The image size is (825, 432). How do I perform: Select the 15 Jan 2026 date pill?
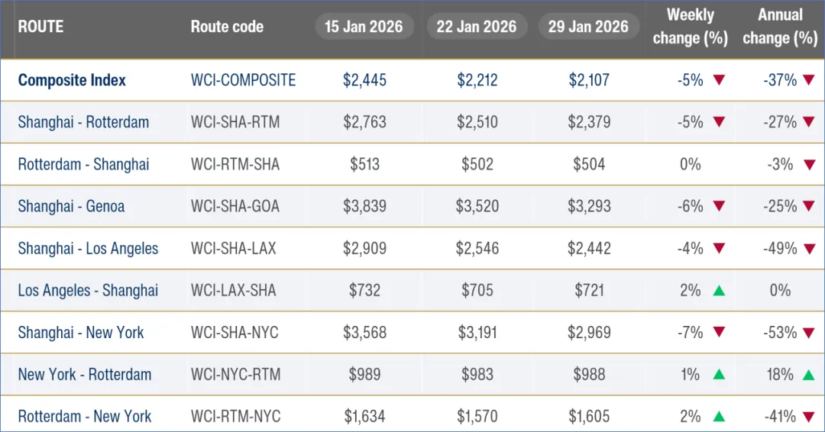[x=364, y=27]
